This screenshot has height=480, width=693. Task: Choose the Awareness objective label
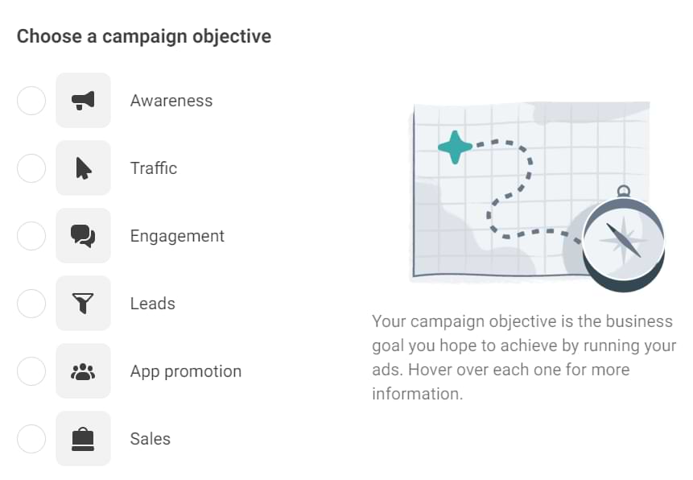pos(171,101)
